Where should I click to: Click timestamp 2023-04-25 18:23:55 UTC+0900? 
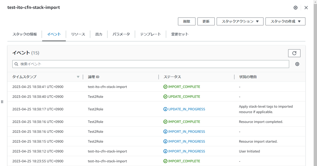(x=38, y=161)
